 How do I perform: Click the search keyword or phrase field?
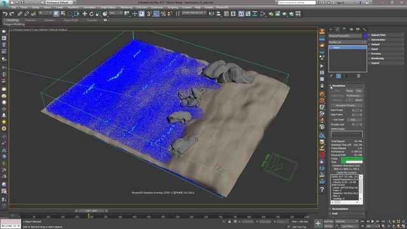[297, 3]
